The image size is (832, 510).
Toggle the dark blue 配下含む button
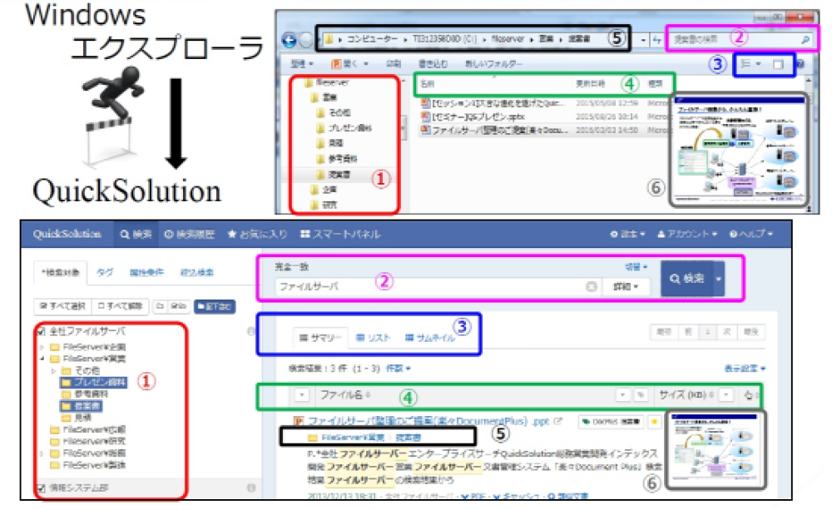tap(215, 306)
